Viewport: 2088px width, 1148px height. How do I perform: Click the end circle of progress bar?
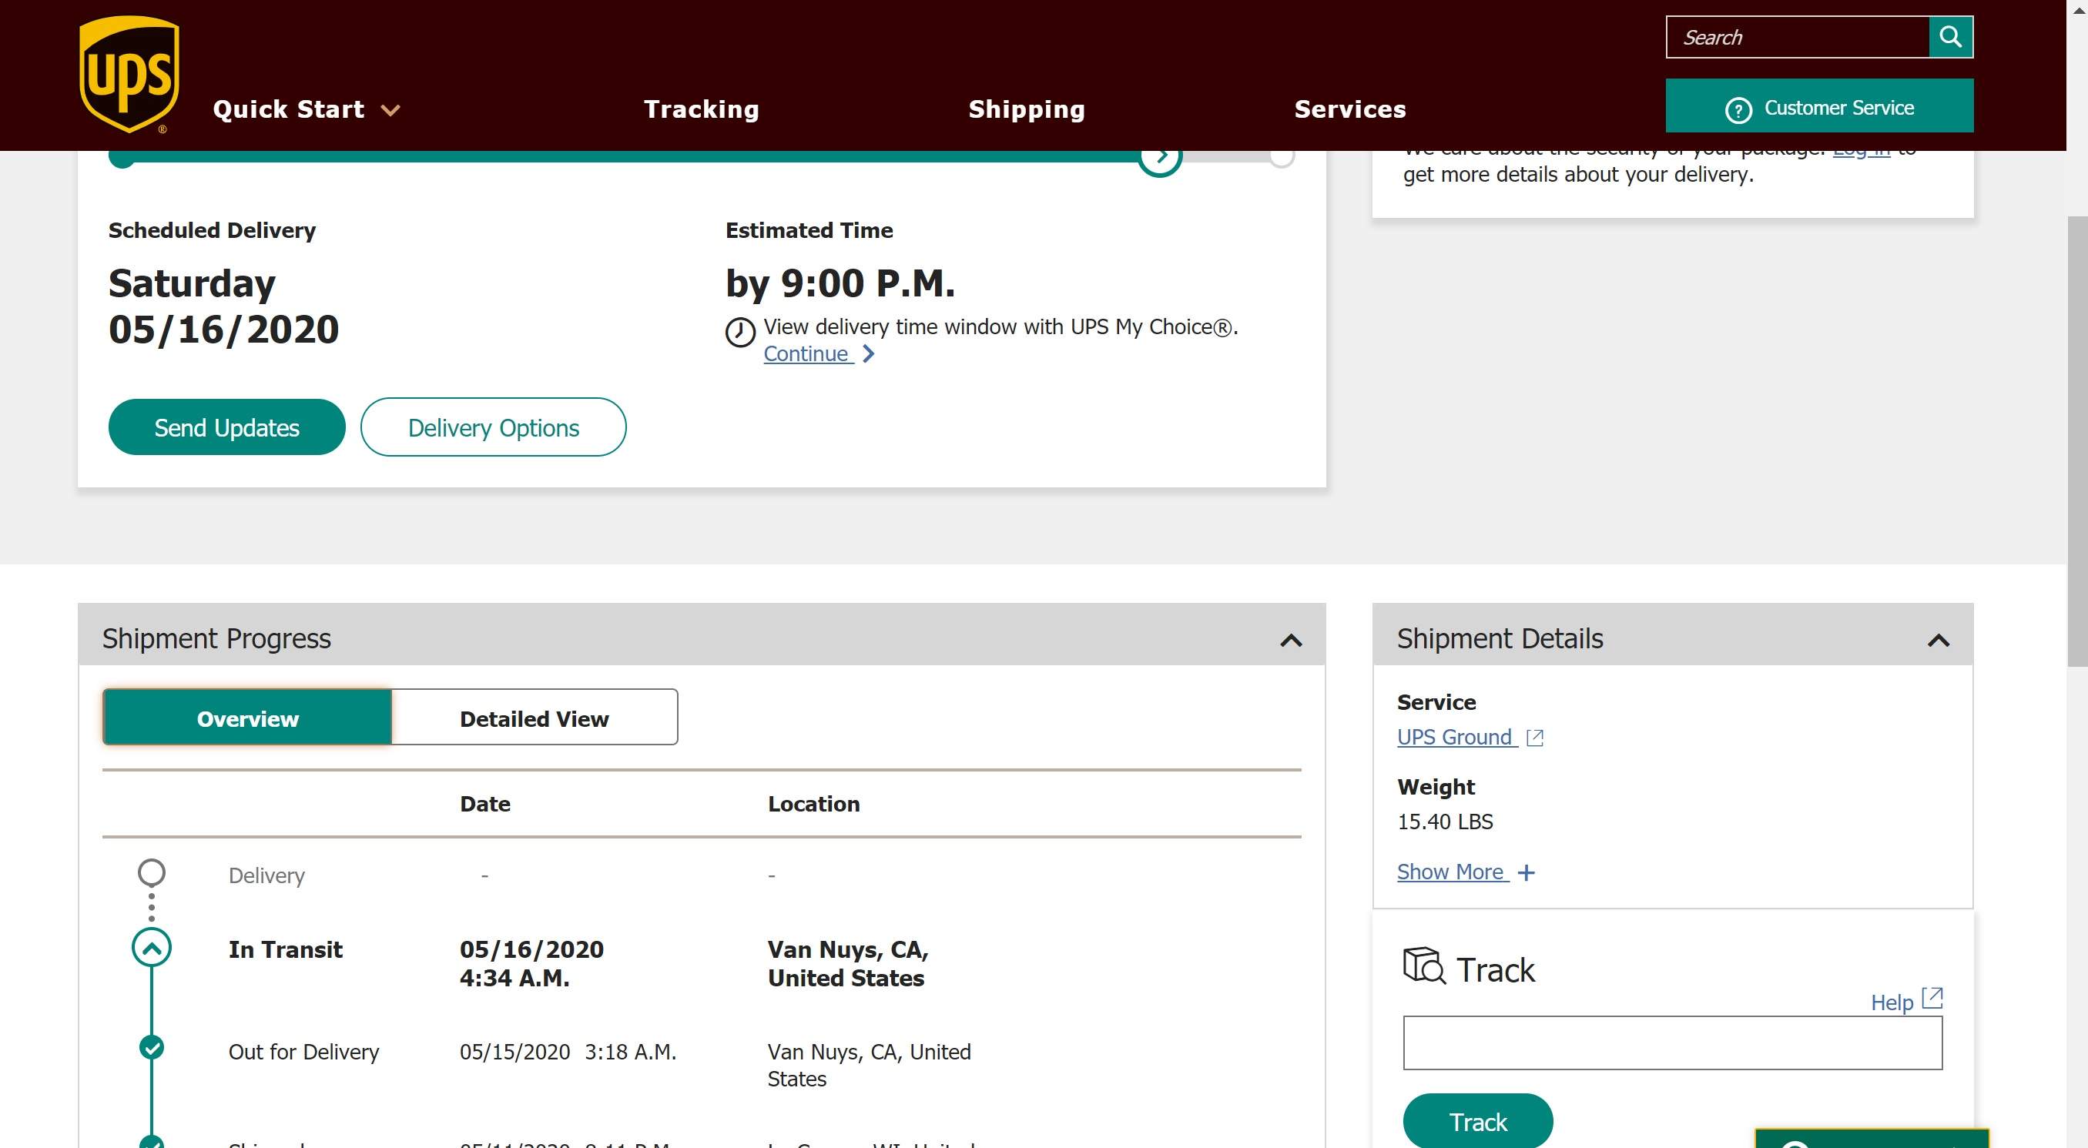point(1282,157)
